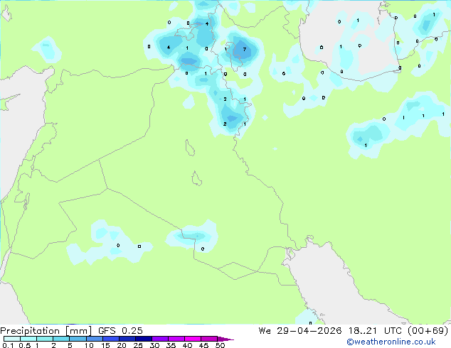This screenshot has width=451, height=348.
Task: Click the 40 to 45 mm magenta legend swatch
Action: point(193,339)
